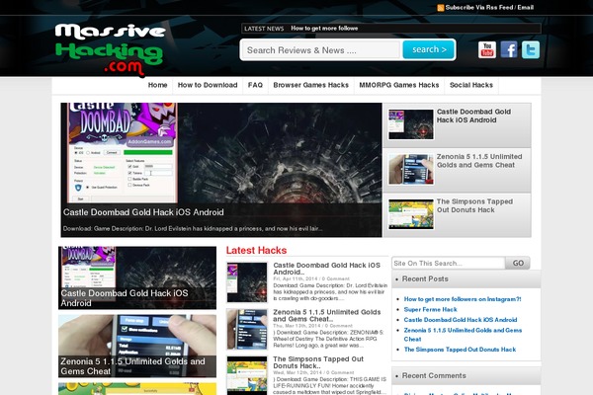Viewport: 593px width, 395px height.
Task: Open recent post Zenonia 5 Unlimited Golds
Action: click(463, 335)
